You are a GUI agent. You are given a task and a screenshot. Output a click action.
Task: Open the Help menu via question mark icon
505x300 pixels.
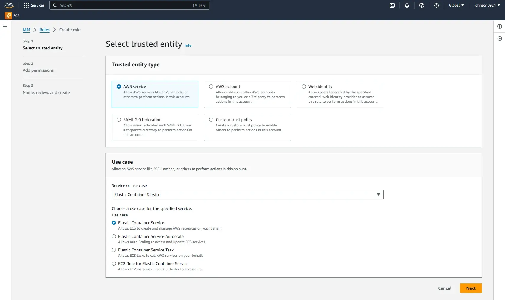[x=421, y=5]
